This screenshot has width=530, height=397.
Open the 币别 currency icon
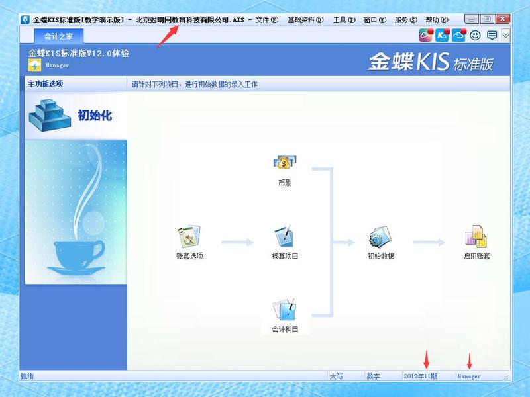click(285, 163)
